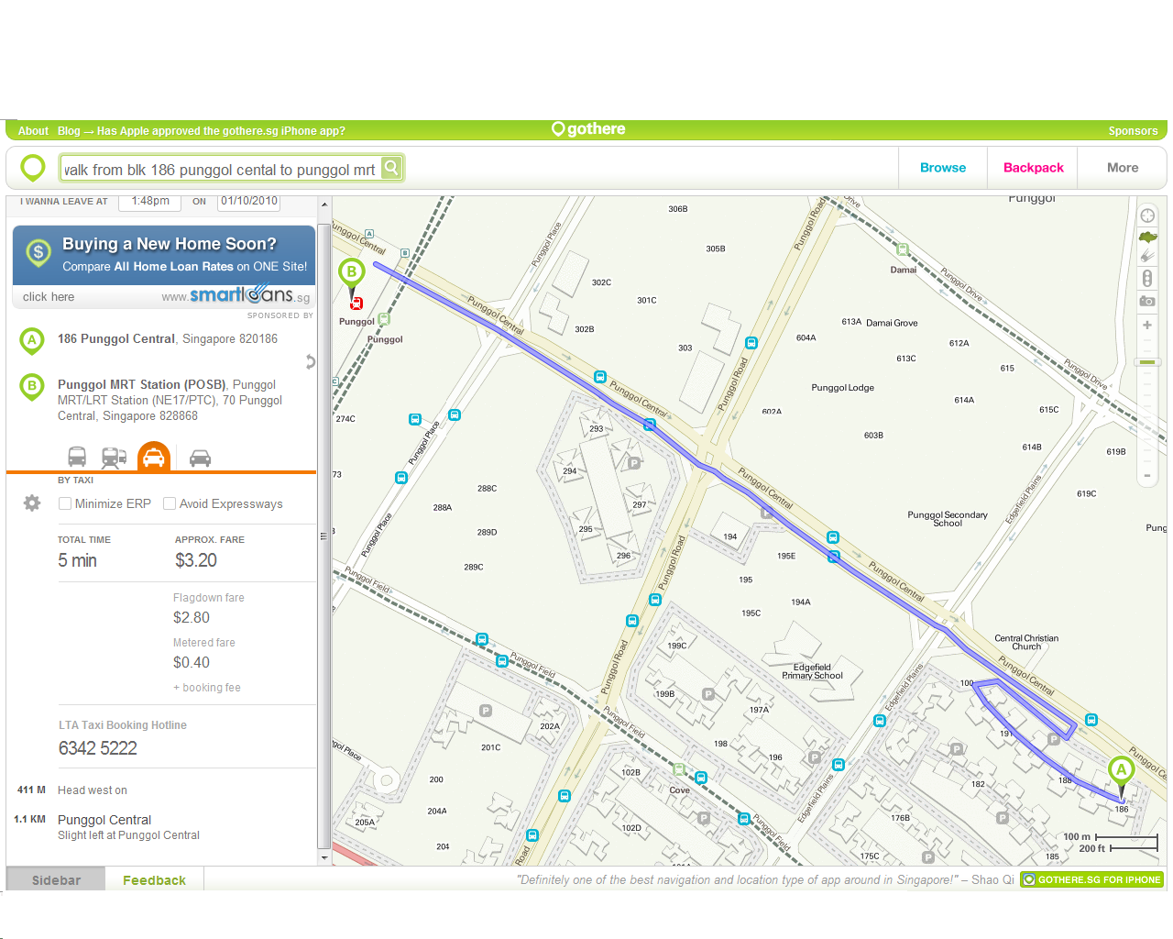Zoom in with the map plus button

(x=1146, y=326)
